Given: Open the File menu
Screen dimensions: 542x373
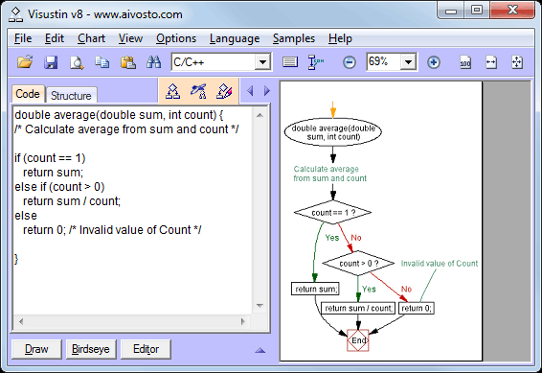Looking at the screenshot, I should click(23, 38).
